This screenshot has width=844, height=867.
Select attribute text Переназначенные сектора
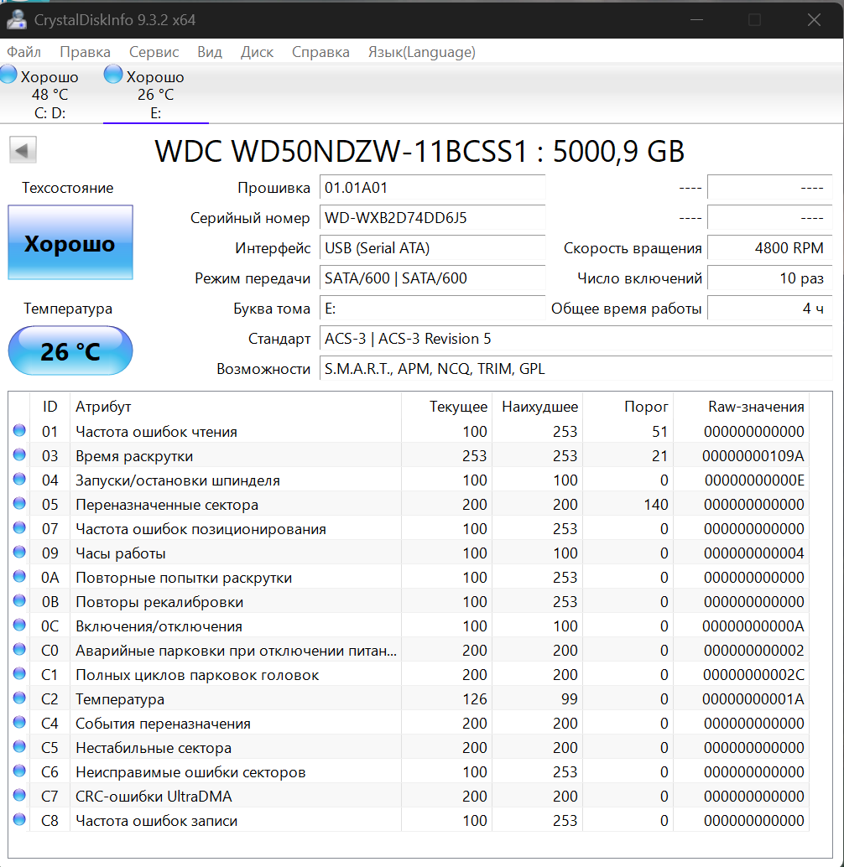(167, 505)
